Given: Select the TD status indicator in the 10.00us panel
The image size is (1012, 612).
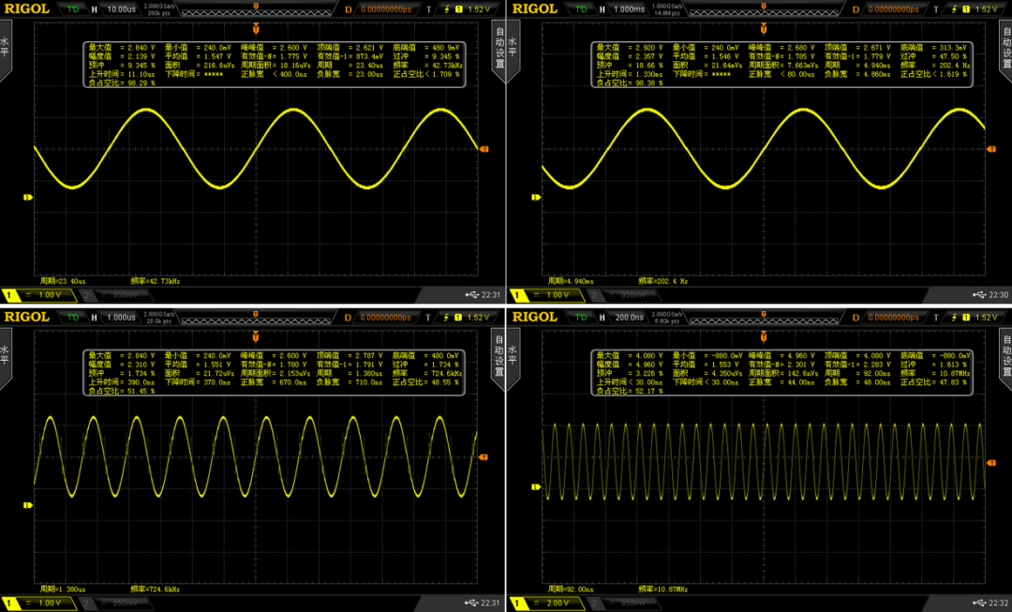Looking at the screenshot, I should [73, 9].
